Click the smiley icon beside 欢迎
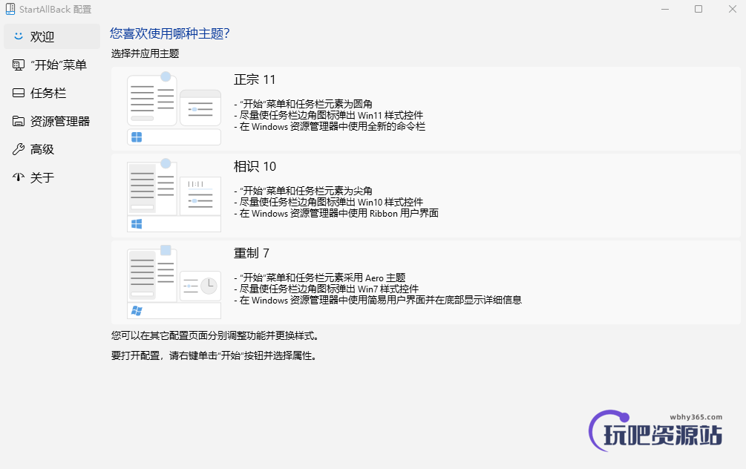Image resolution: width=746 pixels, height=469 pixels. point(19,36)
